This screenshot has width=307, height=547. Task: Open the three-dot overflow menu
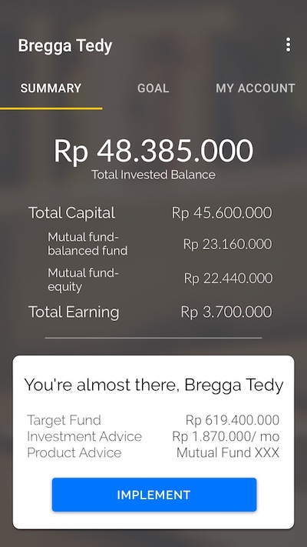coord(288,45)
